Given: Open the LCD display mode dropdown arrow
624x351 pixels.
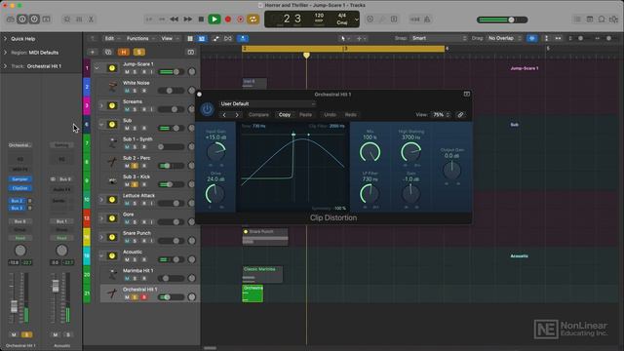Looking at the screenshot, I should 357,19.
